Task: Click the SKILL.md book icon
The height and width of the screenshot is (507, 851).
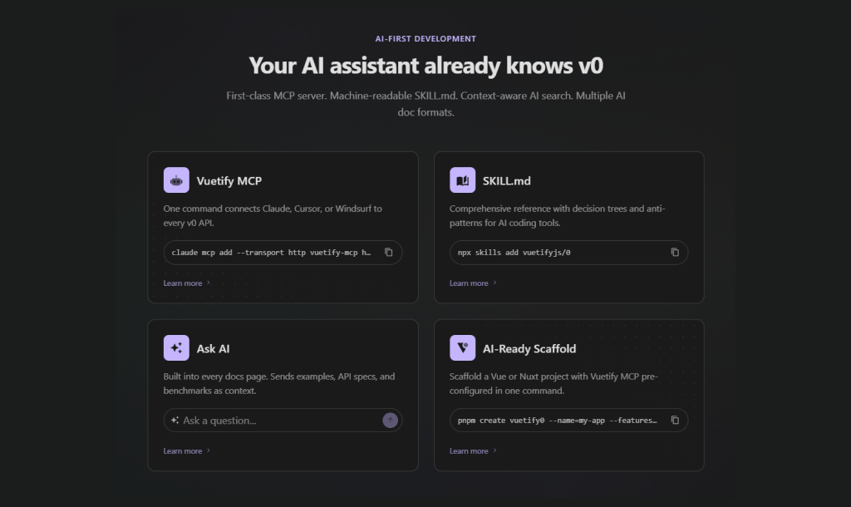Action: pyautogui.click(x=462, y=180)
